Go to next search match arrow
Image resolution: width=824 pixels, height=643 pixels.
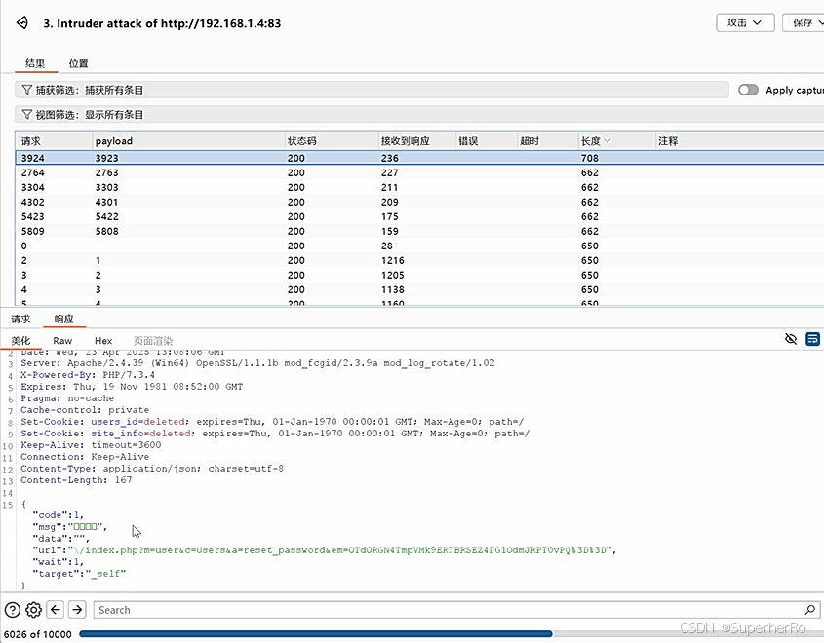click(x=77, y=610)
